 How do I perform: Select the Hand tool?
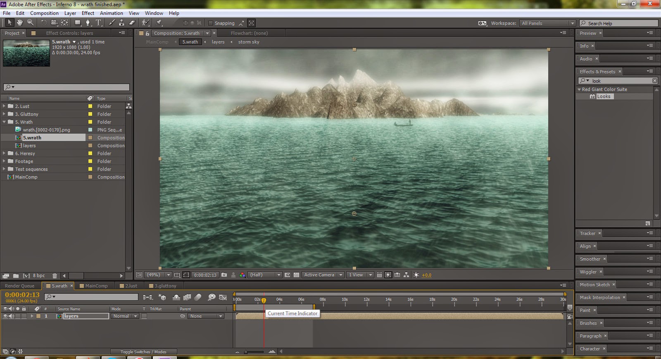(19, 23)
